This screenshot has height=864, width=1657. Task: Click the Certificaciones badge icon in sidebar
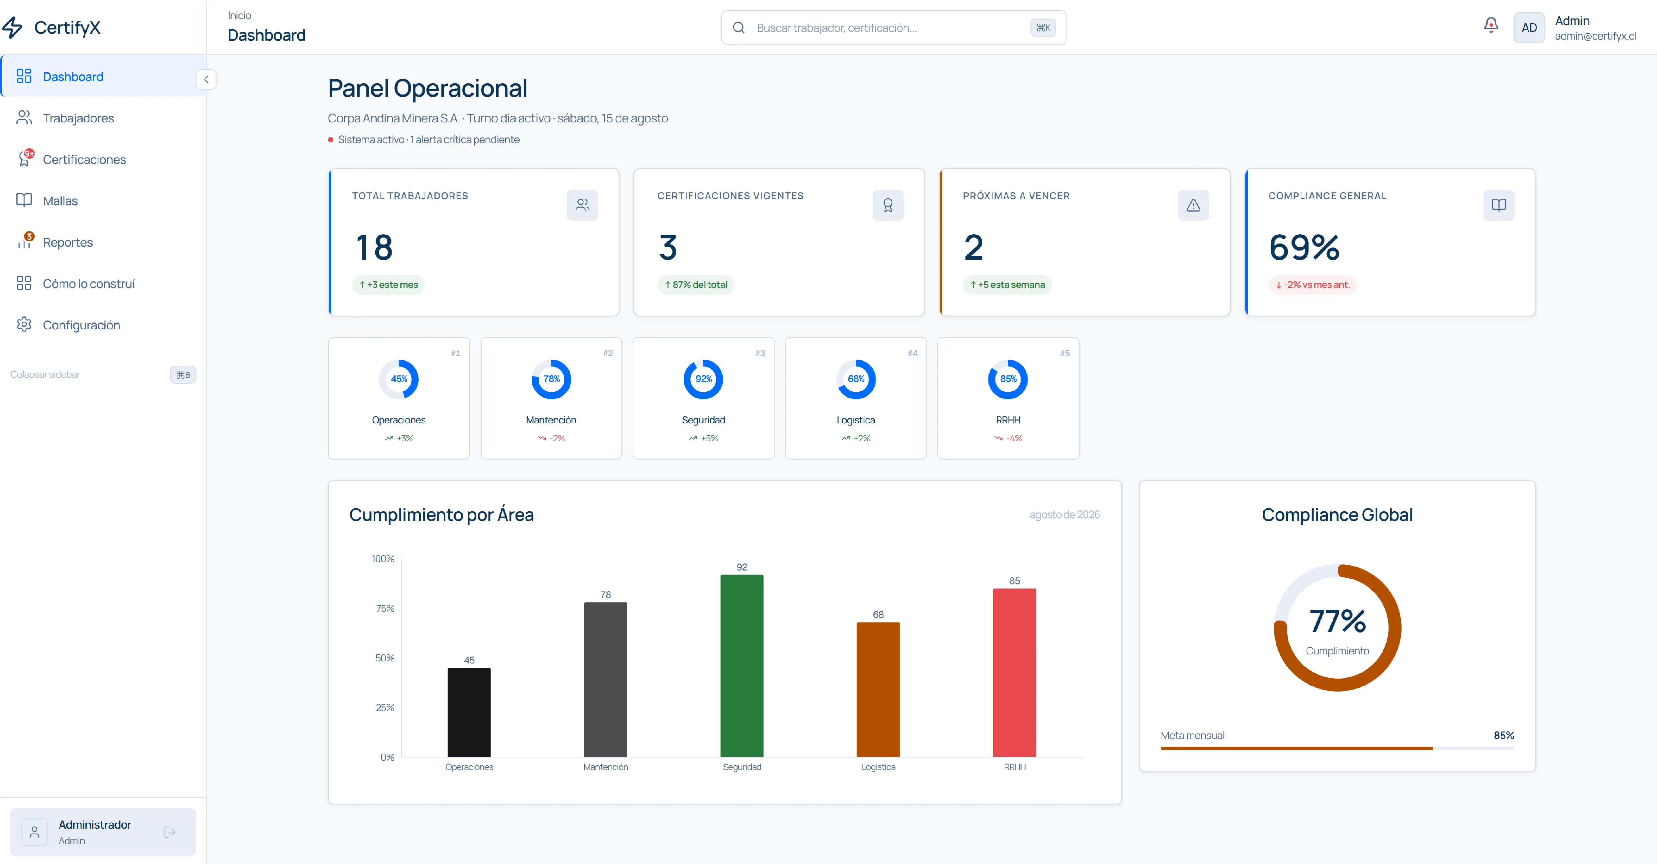pyautogui.click(x=25, y=158)
